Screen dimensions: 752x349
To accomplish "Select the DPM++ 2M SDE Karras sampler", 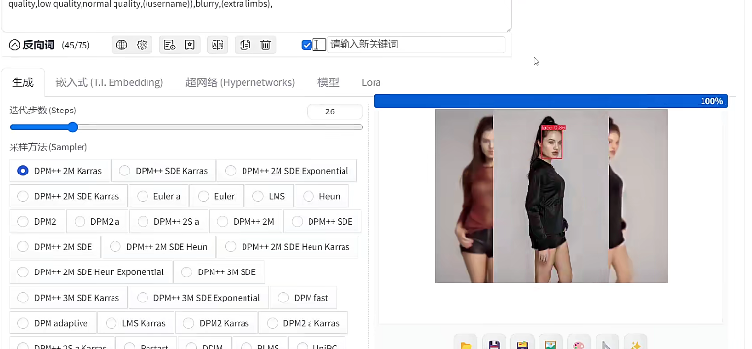I will (69, 196).
